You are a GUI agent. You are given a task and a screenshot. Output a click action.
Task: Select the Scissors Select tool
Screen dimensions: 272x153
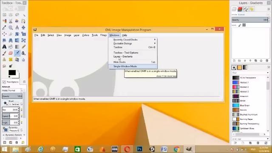(x=11, y=21)
